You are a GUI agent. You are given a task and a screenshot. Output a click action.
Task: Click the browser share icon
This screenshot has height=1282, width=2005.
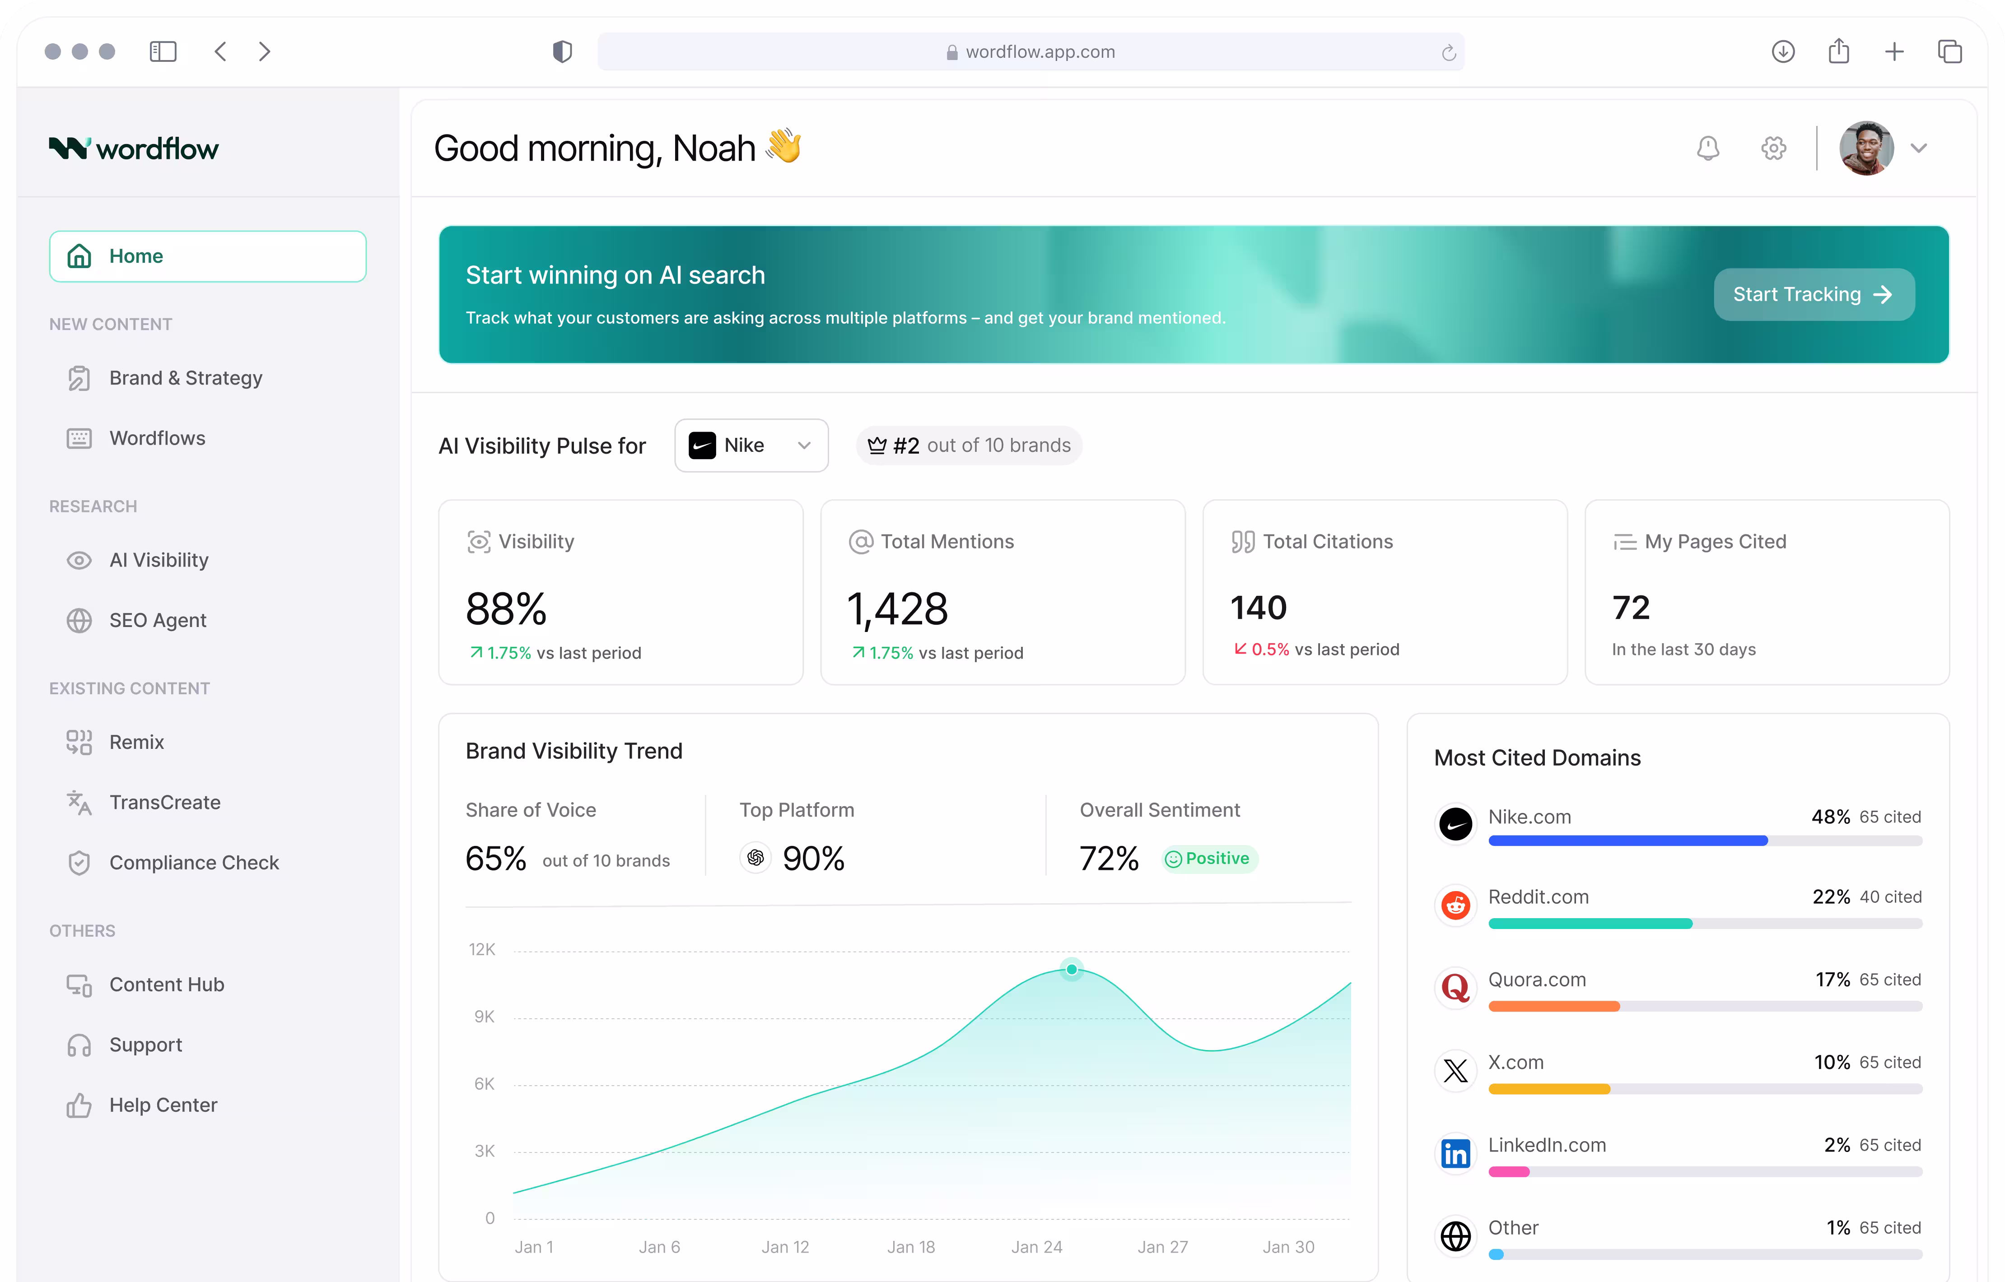click(x=1838, y=51)
